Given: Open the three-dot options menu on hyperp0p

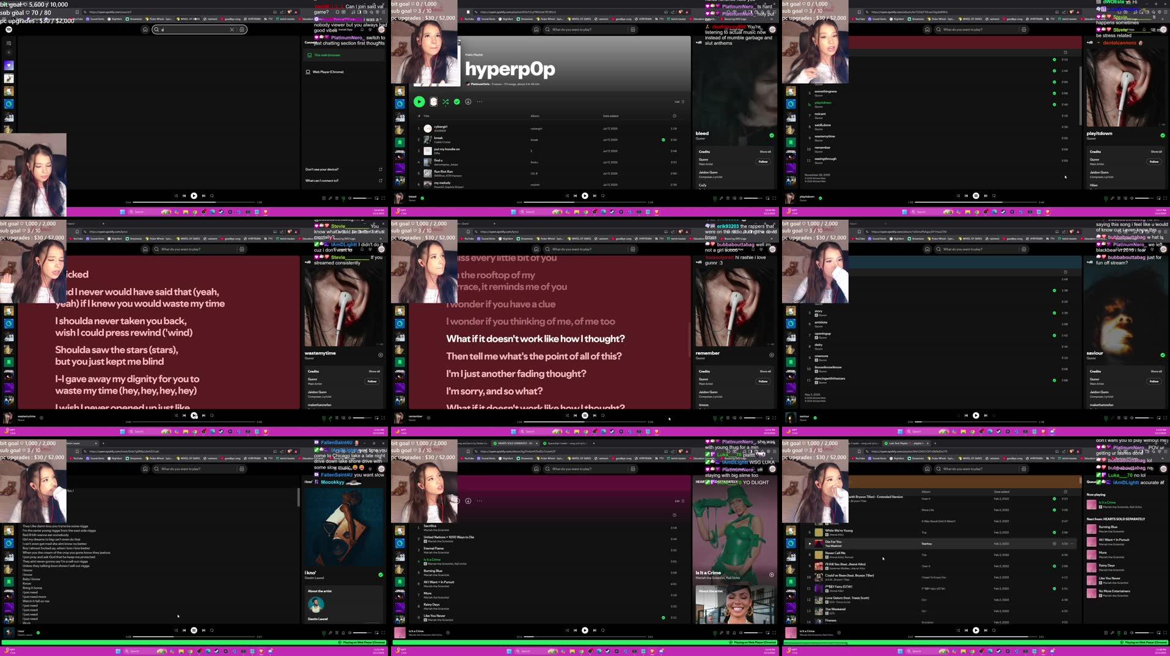Looking at the screenshot, I should pos(480,102).
